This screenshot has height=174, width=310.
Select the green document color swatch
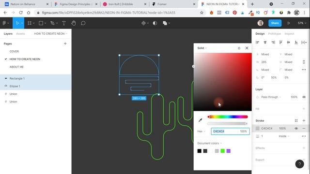pyautogui.click(x=223, y=151)
